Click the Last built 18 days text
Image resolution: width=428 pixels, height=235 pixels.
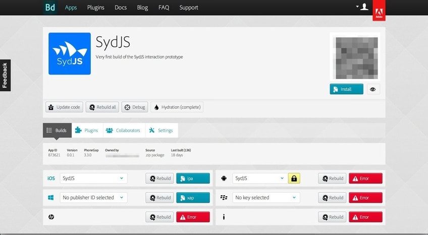177,155
